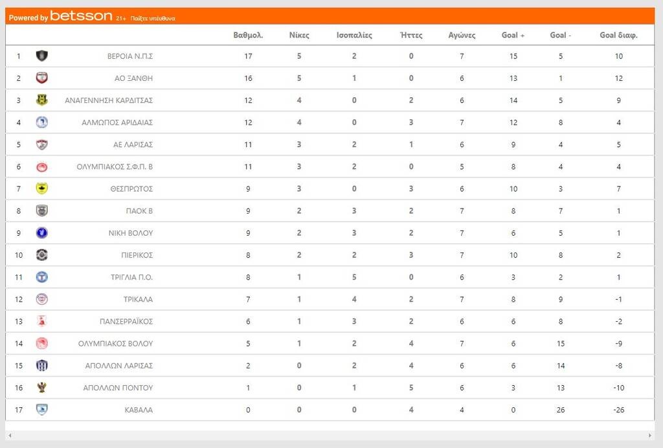Click the horizontal scrollbar right arrow
Viewport: 663px width, 448px height.
[650, 436]
